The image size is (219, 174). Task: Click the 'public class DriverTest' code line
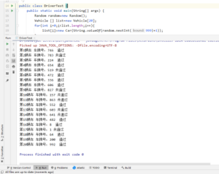coord(43,6)
